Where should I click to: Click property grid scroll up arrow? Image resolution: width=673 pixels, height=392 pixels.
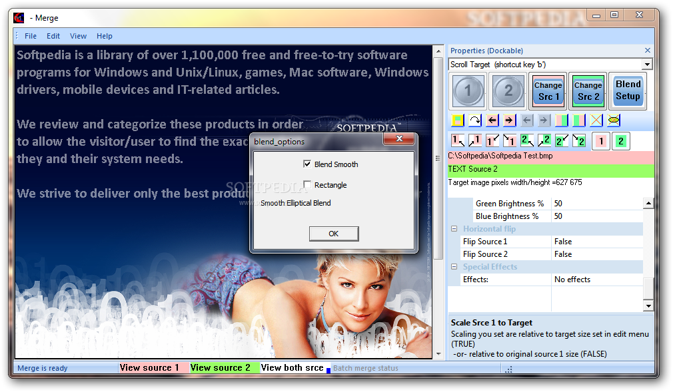click(x=648, y=203)
